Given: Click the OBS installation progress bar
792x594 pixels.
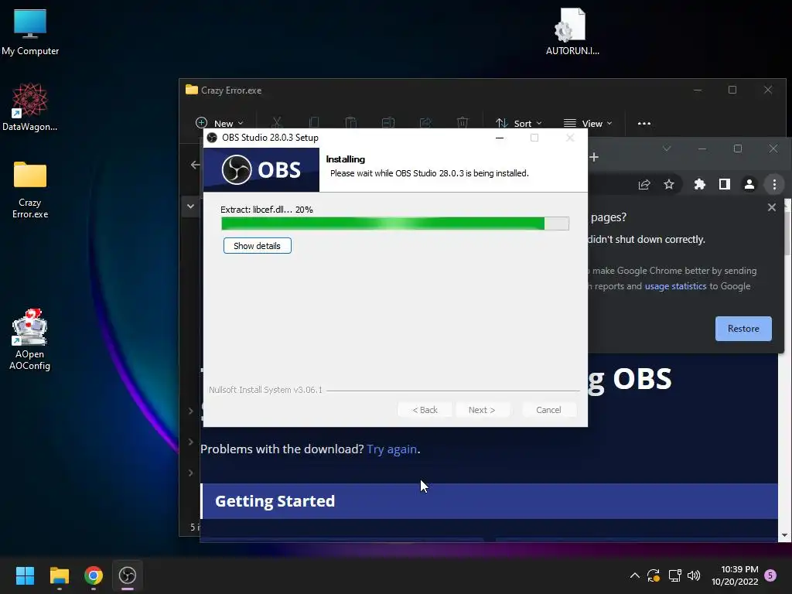Looking at the screenshot, I should click(x=395, y=224).
